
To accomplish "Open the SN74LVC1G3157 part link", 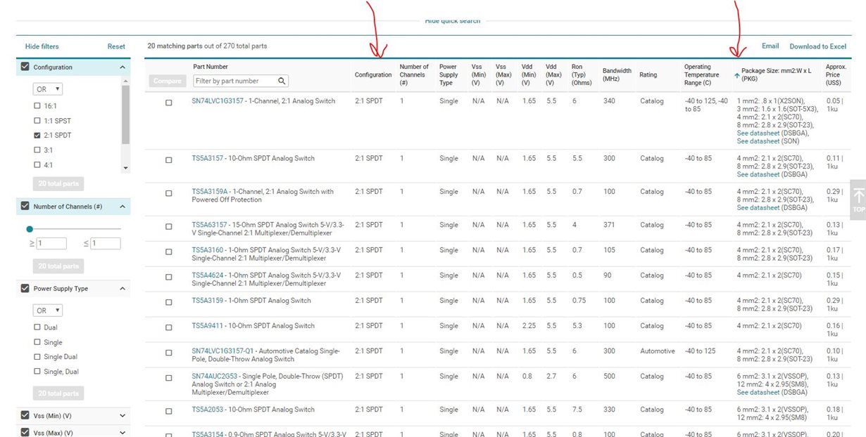I will (218, 101).
